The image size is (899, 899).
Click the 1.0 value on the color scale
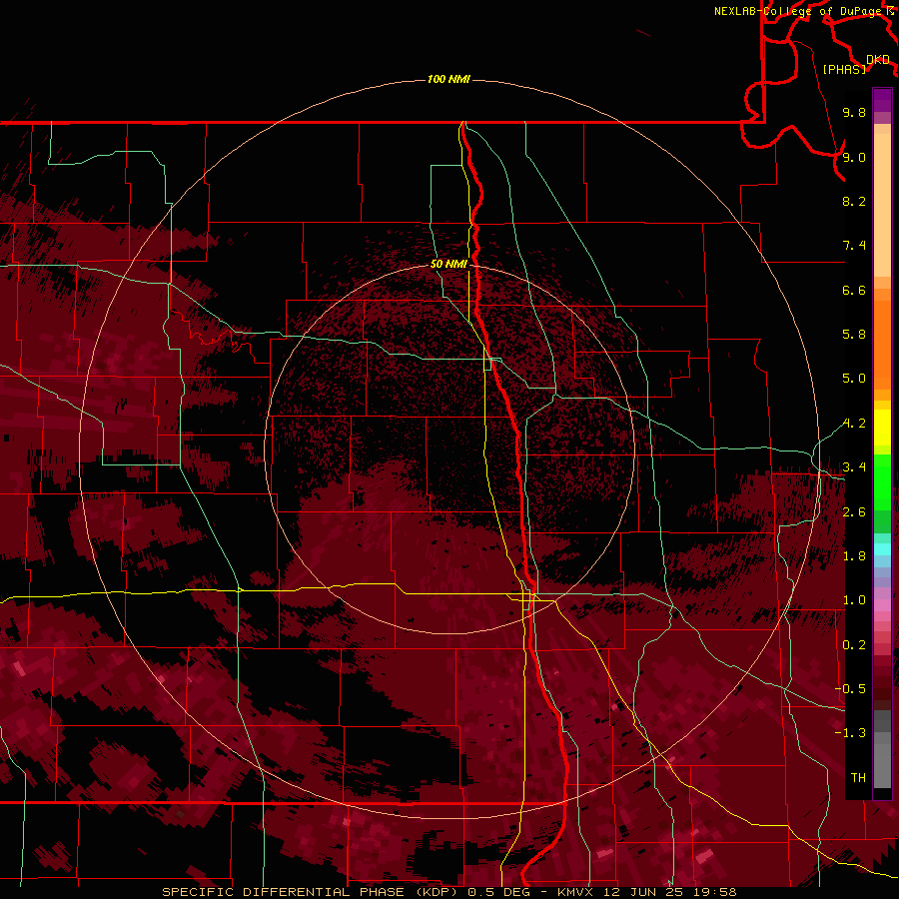(854, 600)
